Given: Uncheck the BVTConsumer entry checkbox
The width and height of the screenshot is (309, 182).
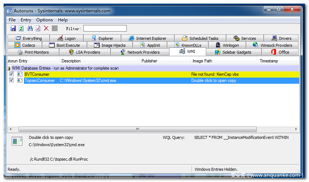Looking at the screenshot, I should coord(11,74).
